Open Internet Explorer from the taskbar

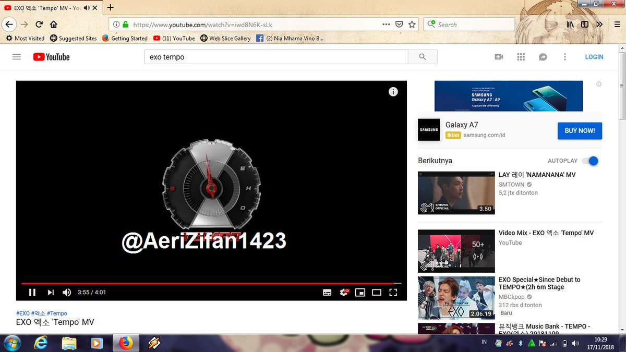(41, 343)
